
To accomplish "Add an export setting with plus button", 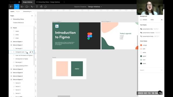I will tap(162, 70).
